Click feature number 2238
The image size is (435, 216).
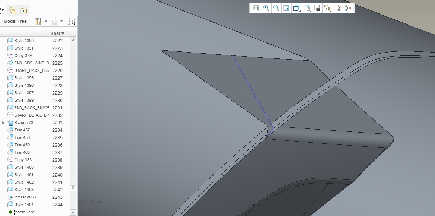[57, 160]
